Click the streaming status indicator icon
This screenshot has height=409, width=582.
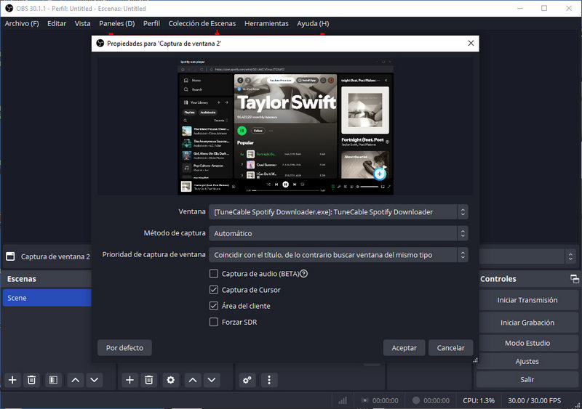365,400
